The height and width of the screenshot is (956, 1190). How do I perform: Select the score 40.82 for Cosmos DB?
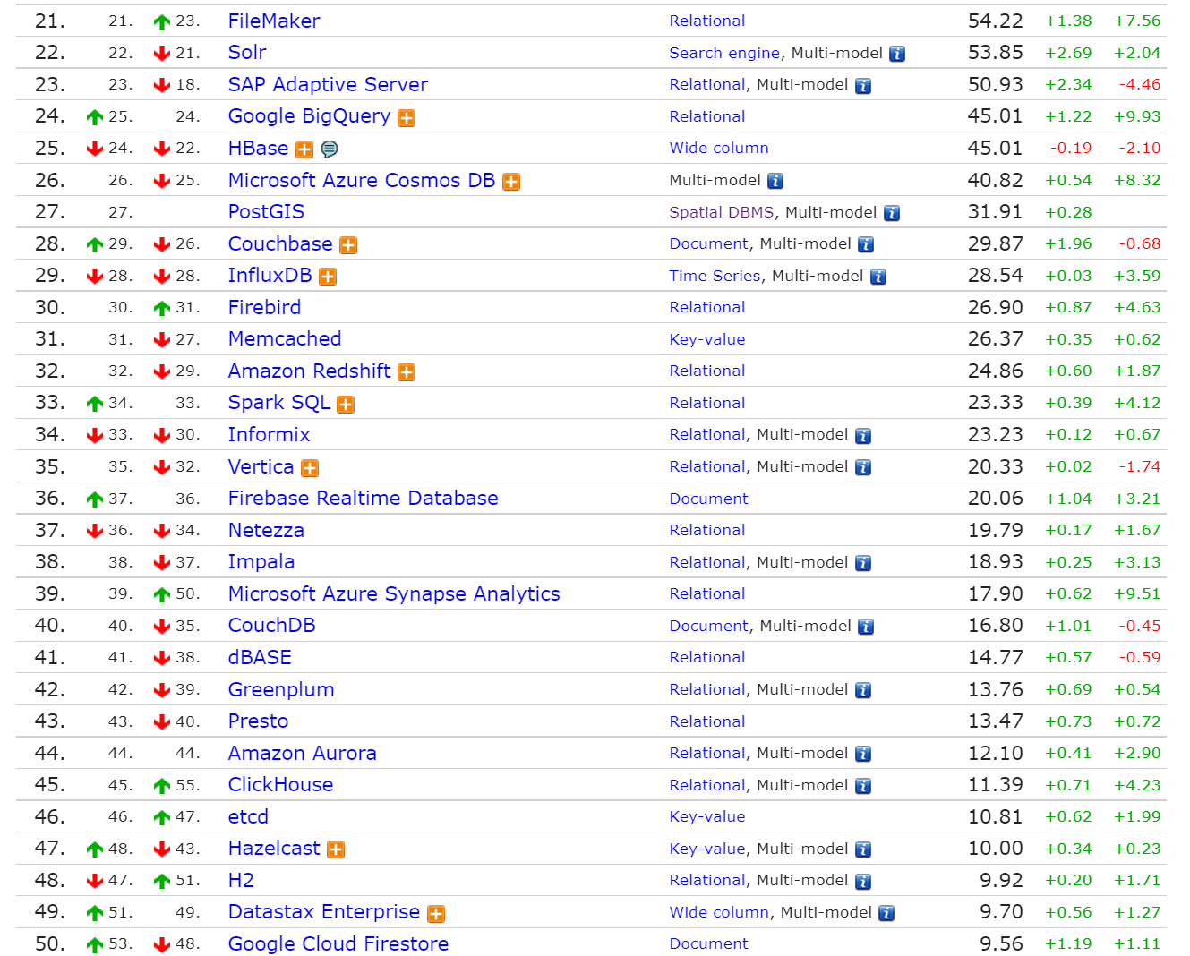click(995, 180)
